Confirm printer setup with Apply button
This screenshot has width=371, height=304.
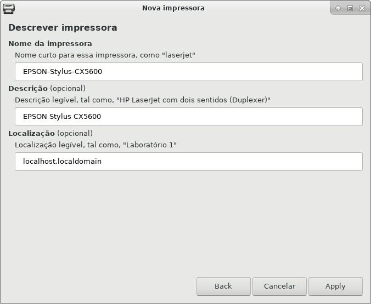(x=335, y=286)
